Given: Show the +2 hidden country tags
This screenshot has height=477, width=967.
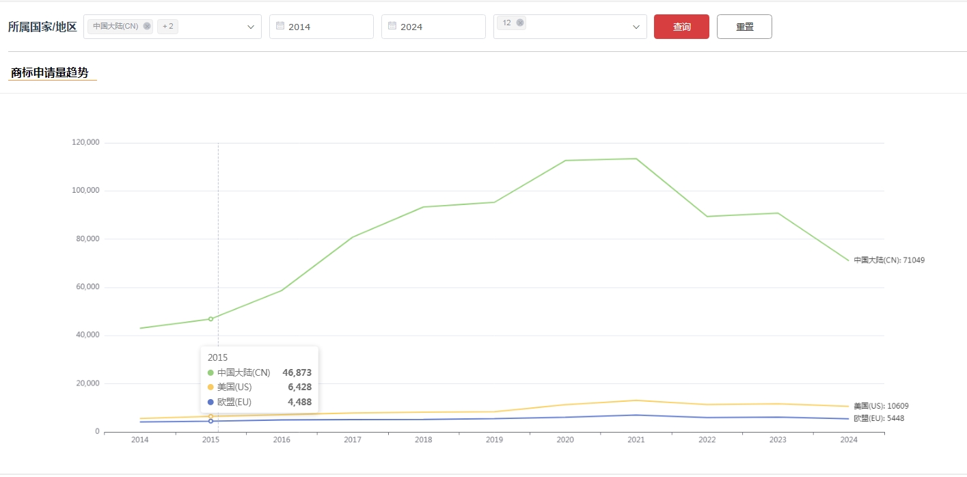Looking at the screenshot, I should click(x=167, y=26).
